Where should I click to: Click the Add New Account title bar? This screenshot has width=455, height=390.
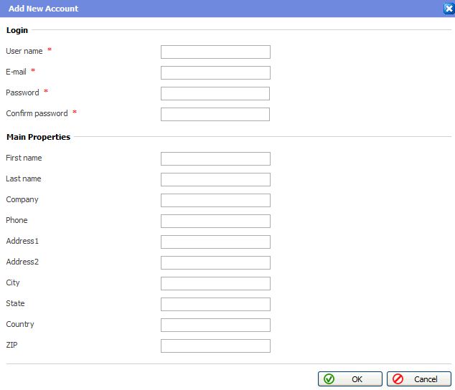click(215, 9)
